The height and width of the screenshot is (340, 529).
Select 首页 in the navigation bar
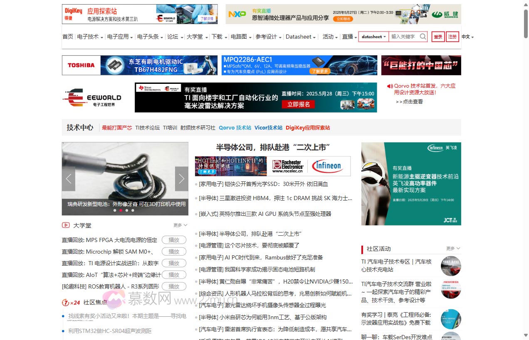point(67,37)
